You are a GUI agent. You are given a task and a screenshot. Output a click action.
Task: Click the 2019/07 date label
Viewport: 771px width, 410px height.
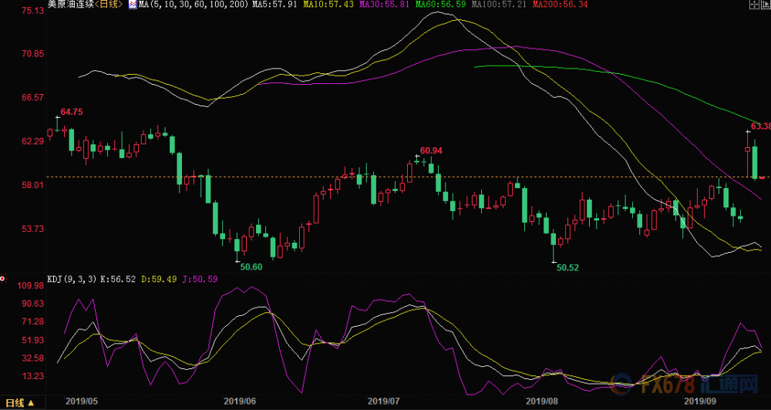[x=384, y=402]
